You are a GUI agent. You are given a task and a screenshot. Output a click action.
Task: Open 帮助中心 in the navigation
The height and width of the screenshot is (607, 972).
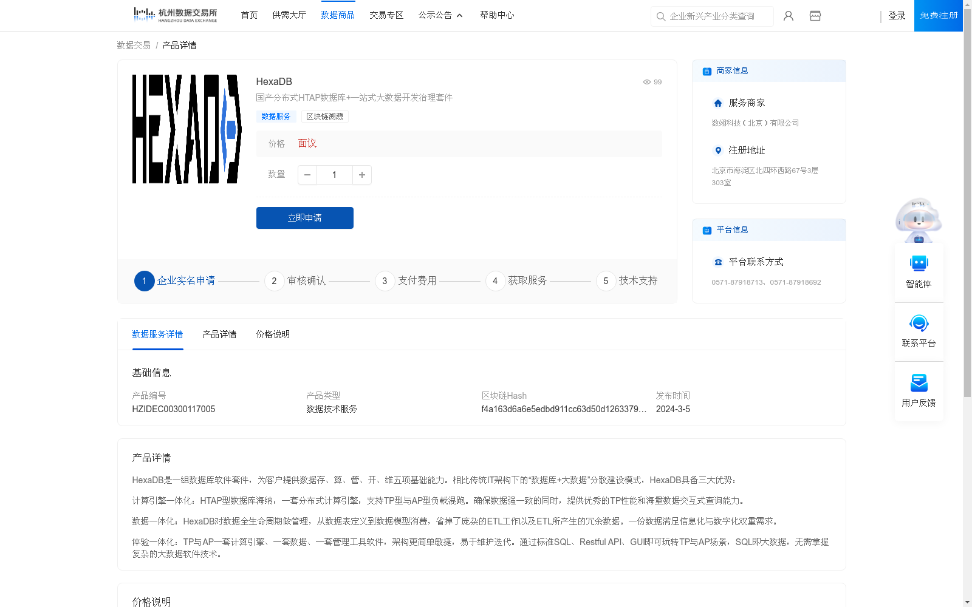pos(497,15)
